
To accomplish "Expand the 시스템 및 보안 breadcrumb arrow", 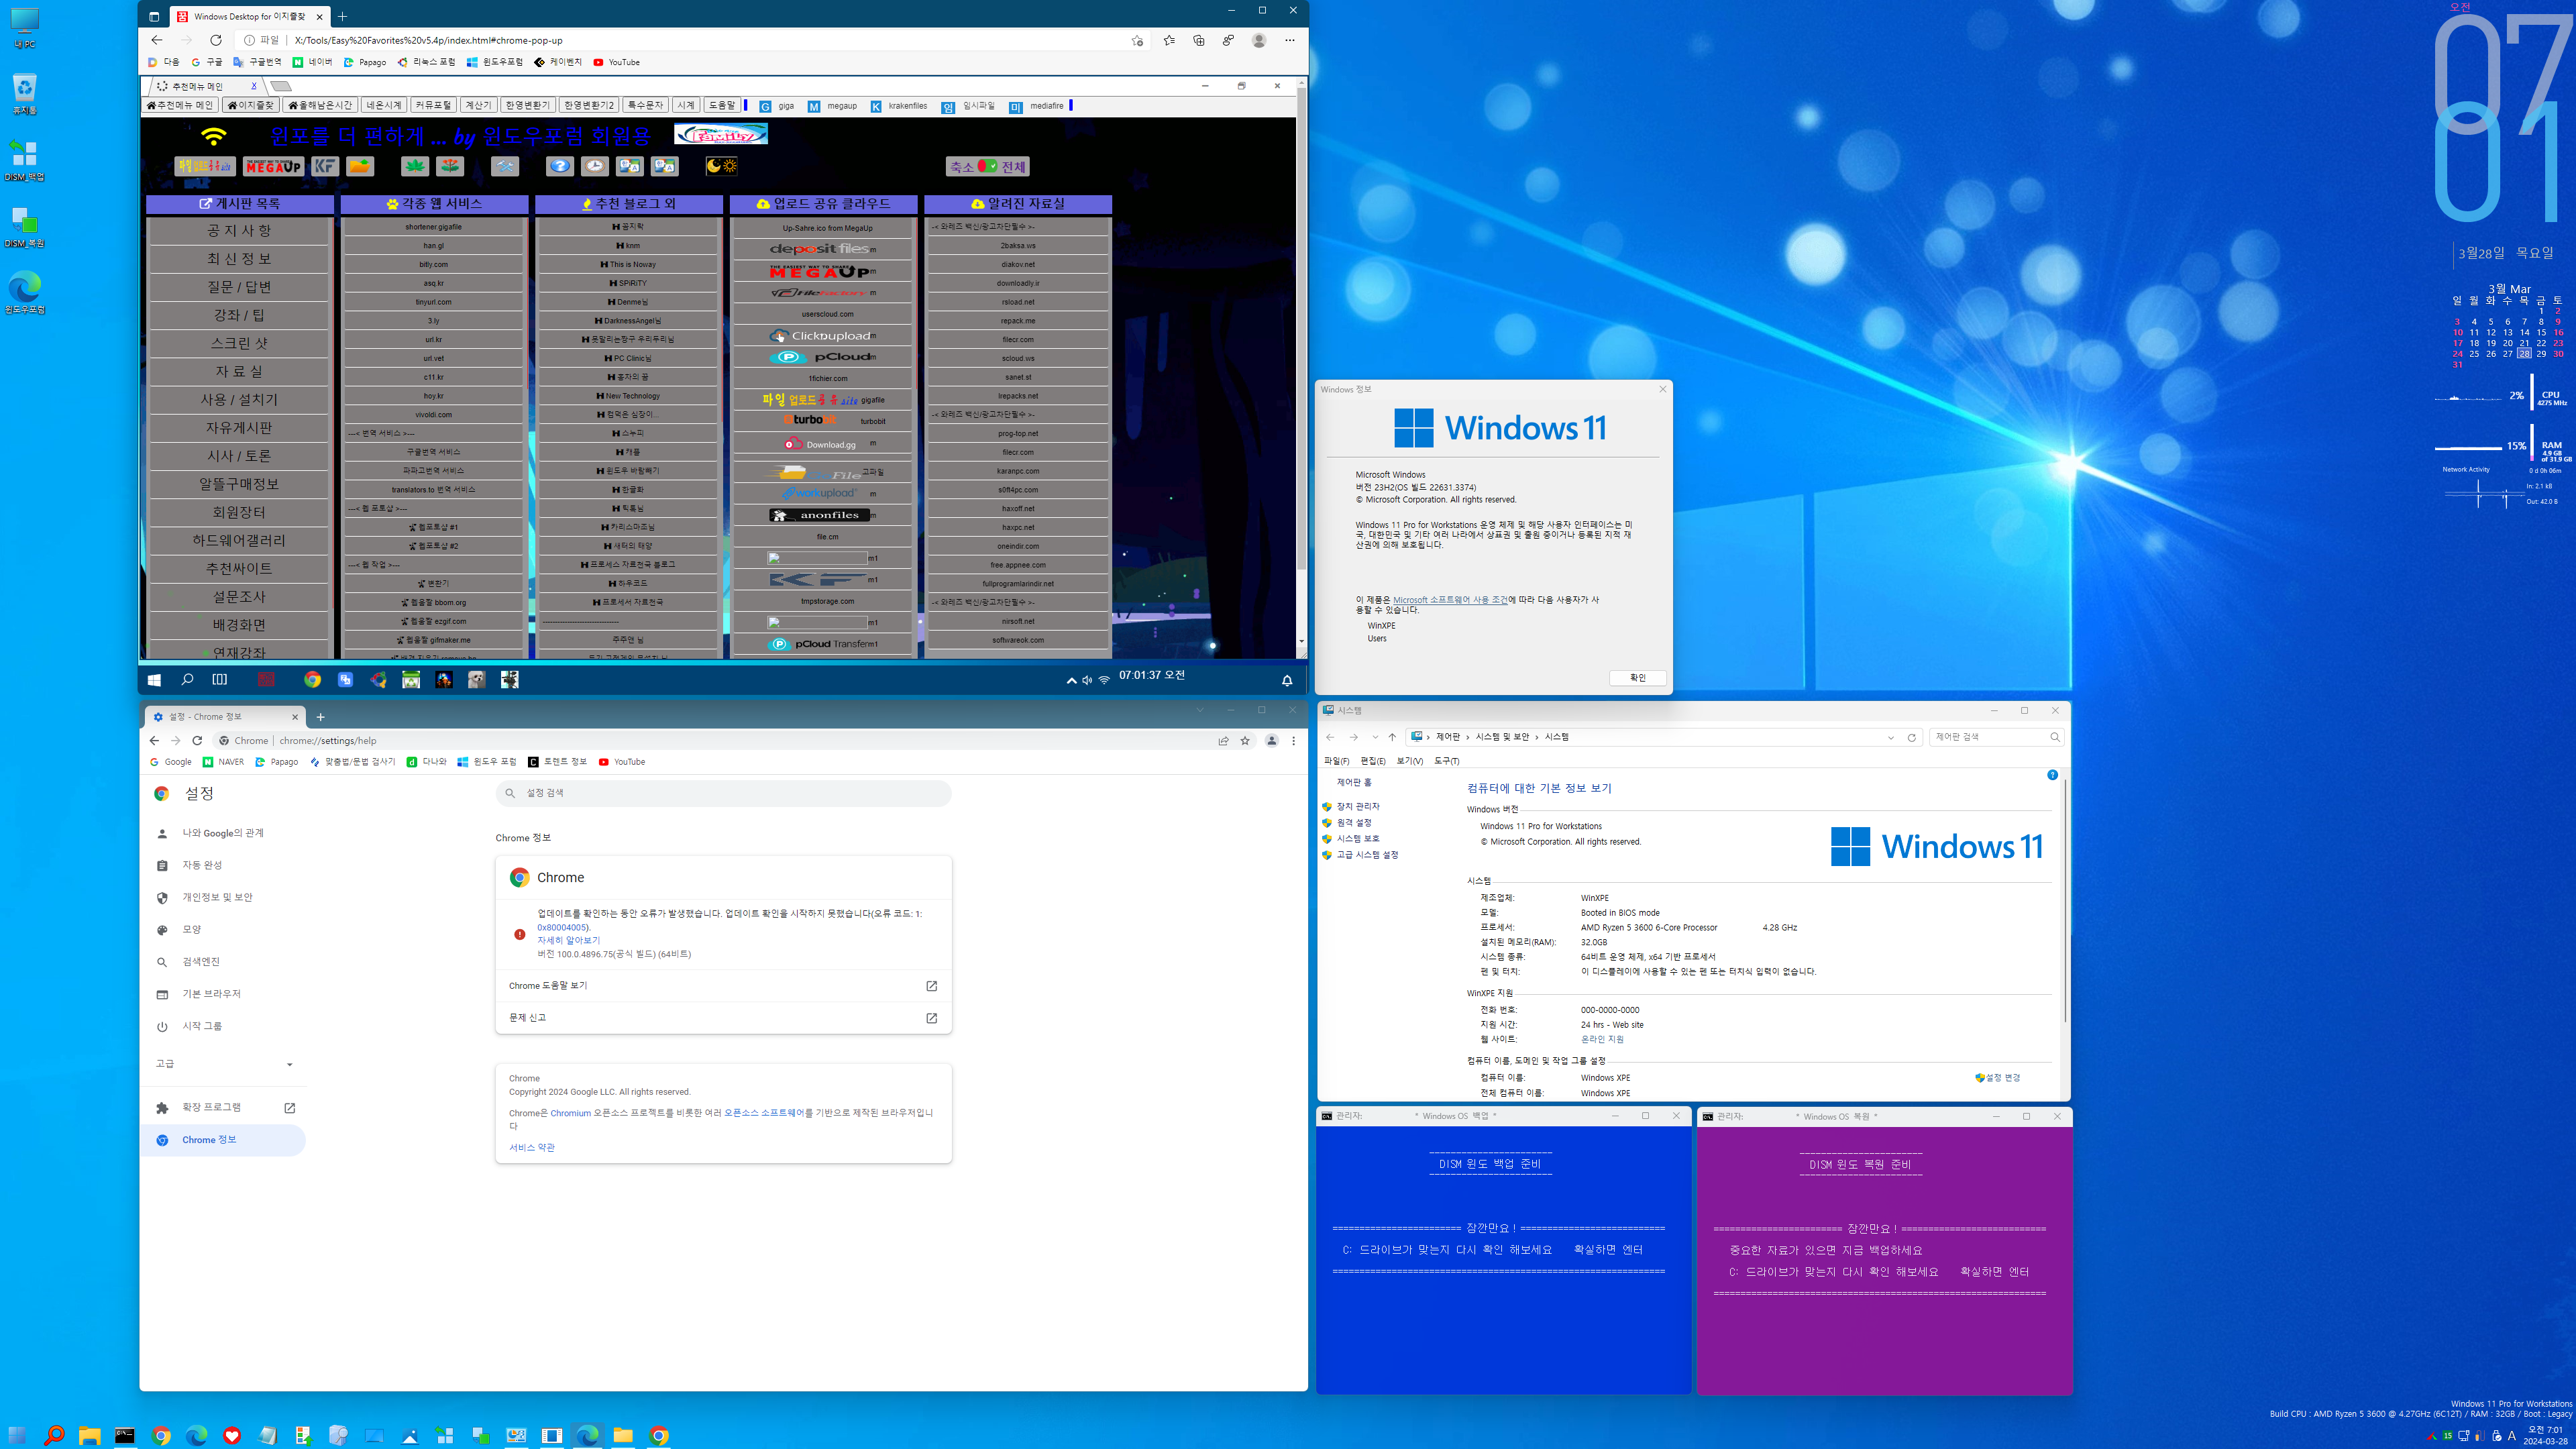I will click(1537, 737).
